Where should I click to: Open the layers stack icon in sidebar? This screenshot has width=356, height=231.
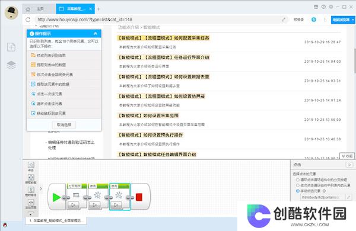11,65
